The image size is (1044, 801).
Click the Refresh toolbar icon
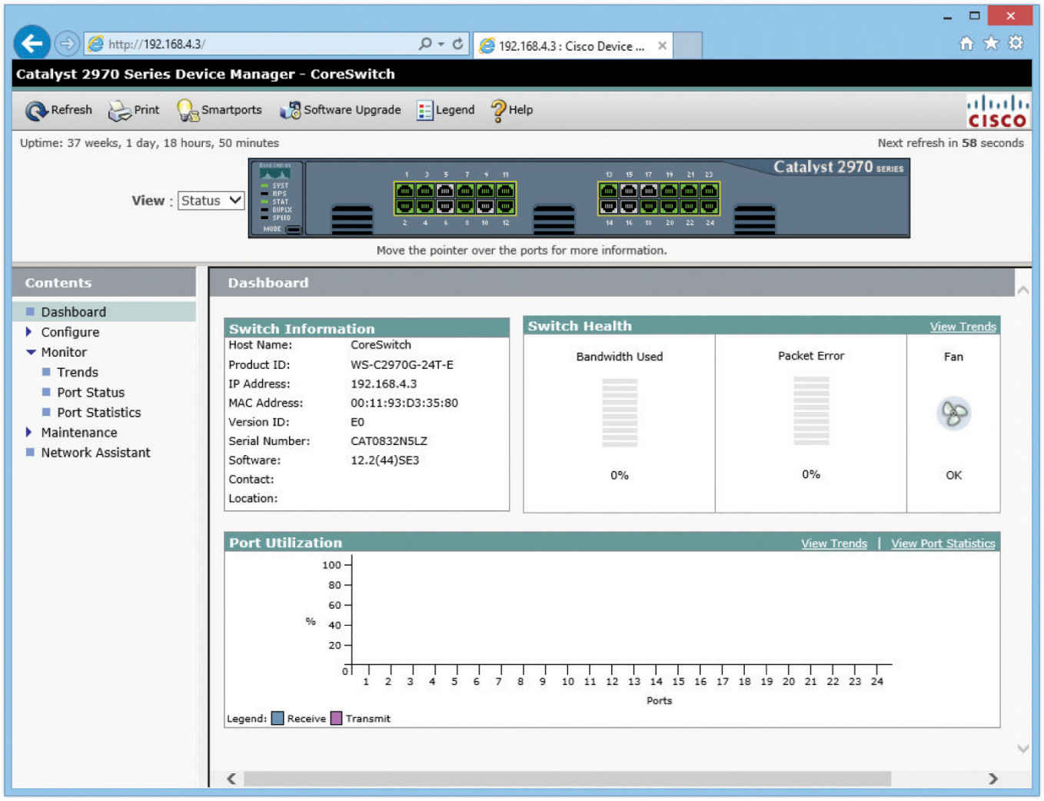coord(36,111)
